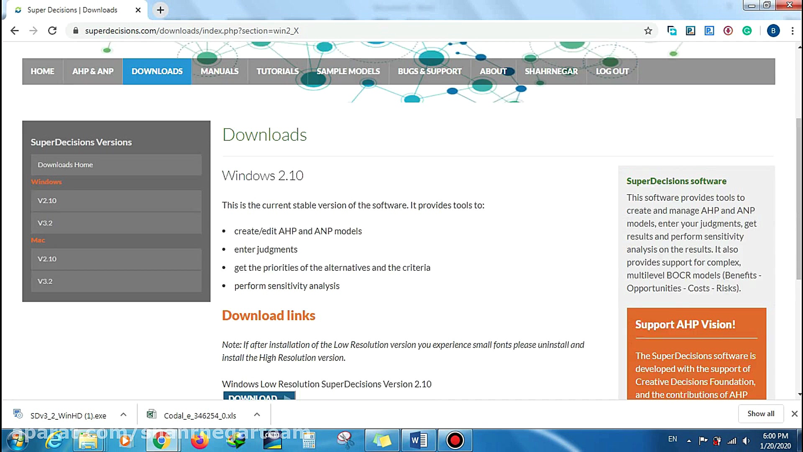Image resolution: width=803 pixels, height=452 pixels.
Task: Select Windows V3.2 in versions sidebar
Action: point(116,223)
